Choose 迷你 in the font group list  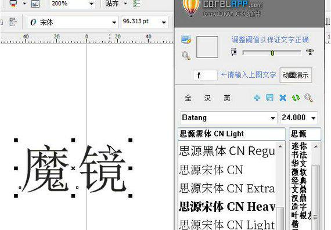[299, 146]
